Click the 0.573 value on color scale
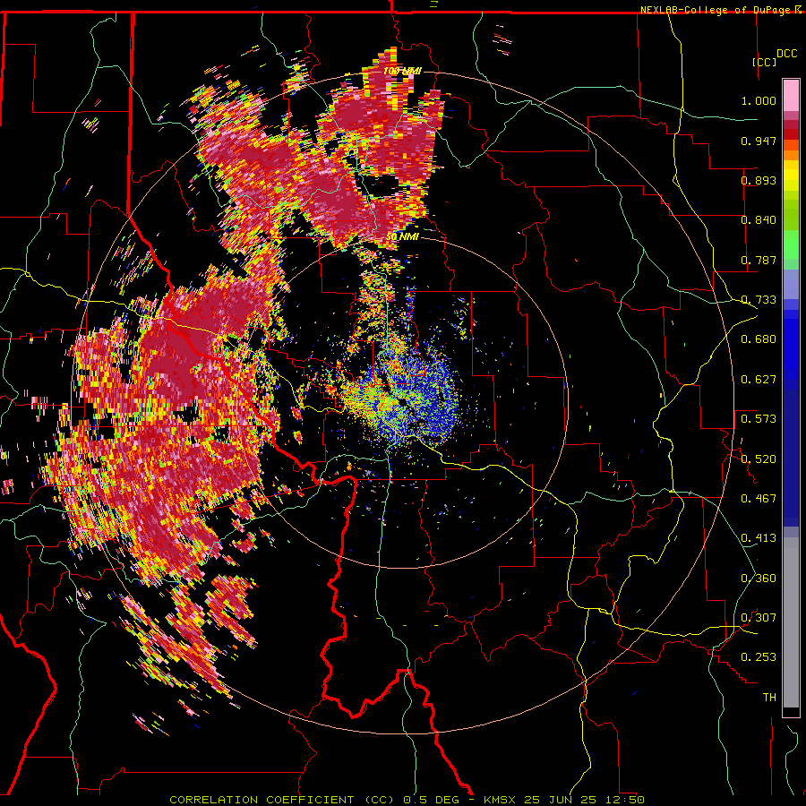This screenshot has width=806, height=806. click(x=759, y=419)
